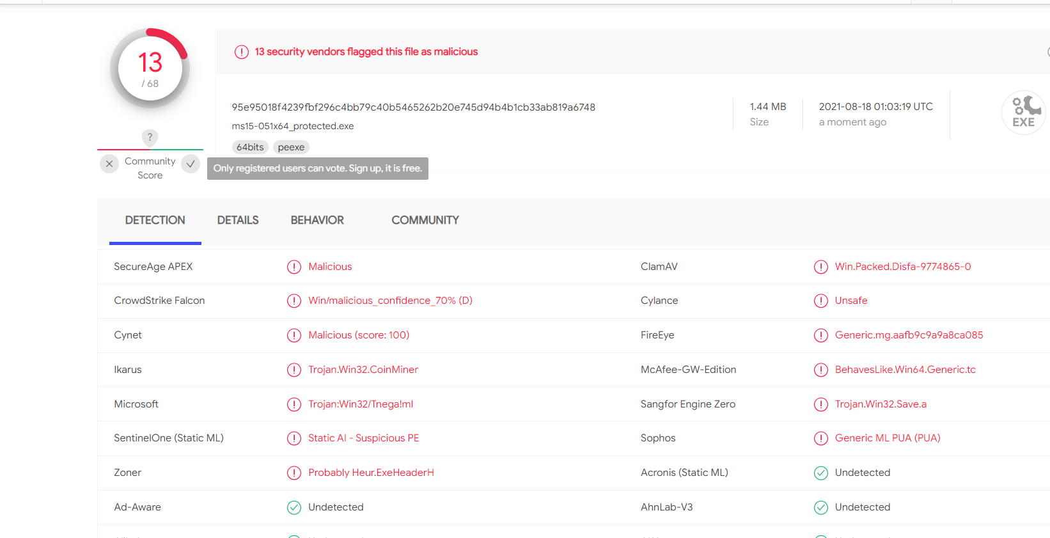Click the 64bits tag
Image resolution: width=1050 pixels, height=538 pixels.
[x=250, y=147]
